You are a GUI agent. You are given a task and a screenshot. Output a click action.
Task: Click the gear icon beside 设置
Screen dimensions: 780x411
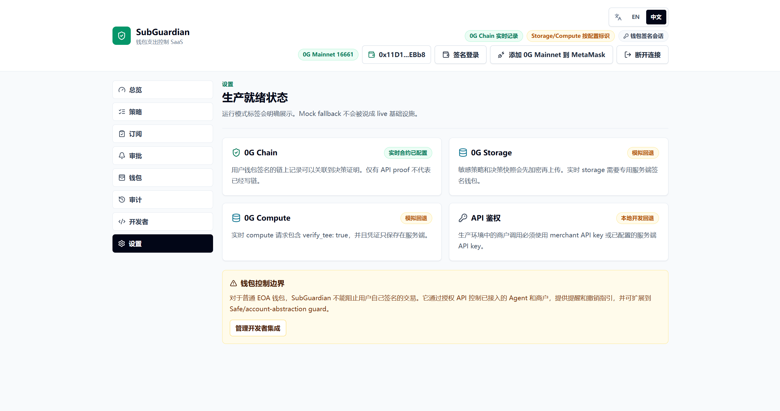122,243
